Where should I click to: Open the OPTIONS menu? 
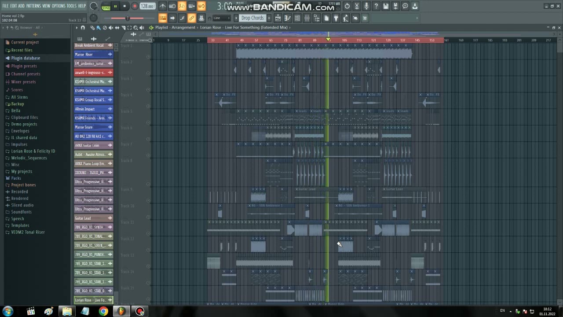click(58, 6)
